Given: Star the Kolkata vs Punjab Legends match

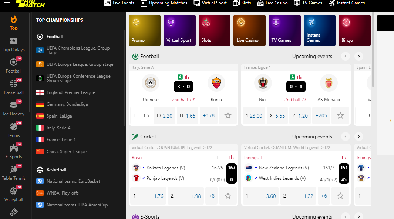Looking at the screenshot, I should pyautogui.click(x=228, y=196).
